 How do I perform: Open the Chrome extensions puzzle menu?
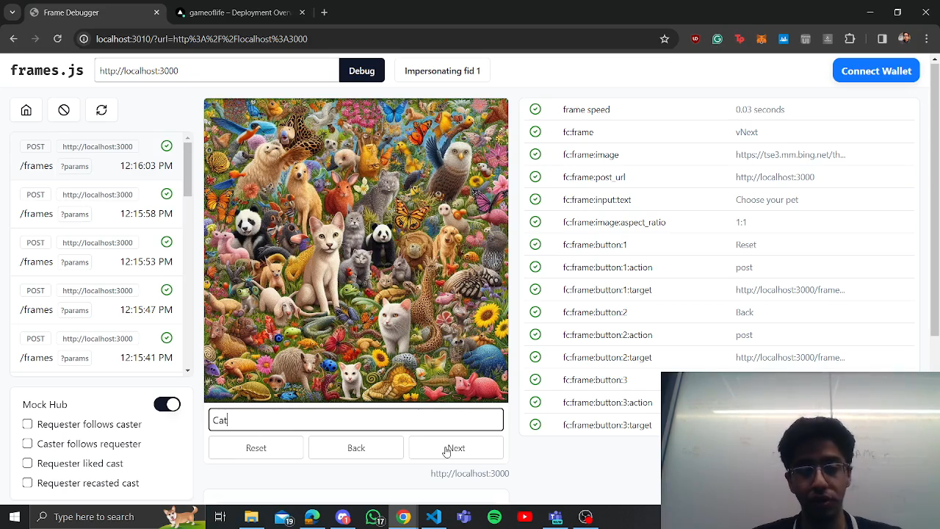pos(850,39)
